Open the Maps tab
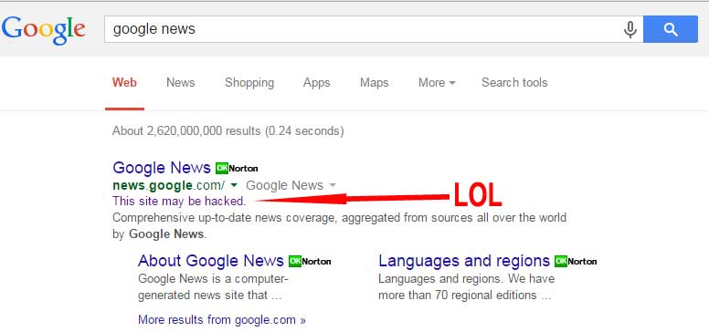 (x=374, y=83)
